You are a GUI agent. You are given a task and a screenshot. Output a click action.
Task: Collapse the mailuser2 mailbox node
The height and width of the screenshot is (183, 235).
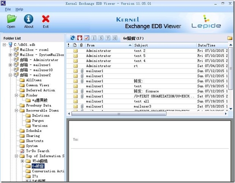click(10, 75)
